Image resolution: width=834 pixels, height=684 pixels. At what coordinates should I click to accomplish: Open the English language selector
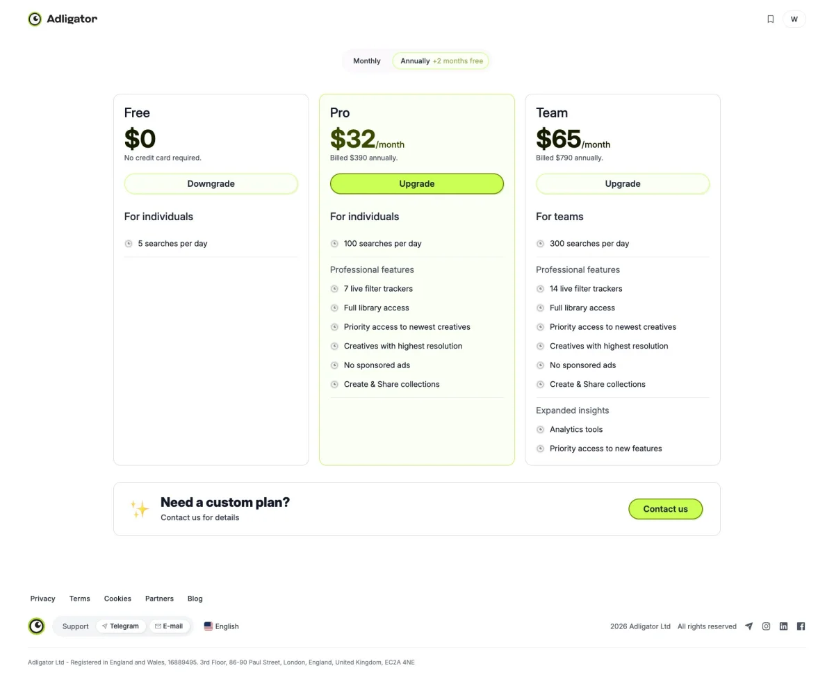[x=221, y=626]
